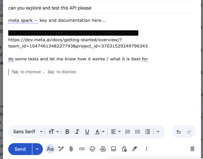Screen dimensions: 203x159
Task: Click the team_id project_id URL line
Action: [78, 46]
